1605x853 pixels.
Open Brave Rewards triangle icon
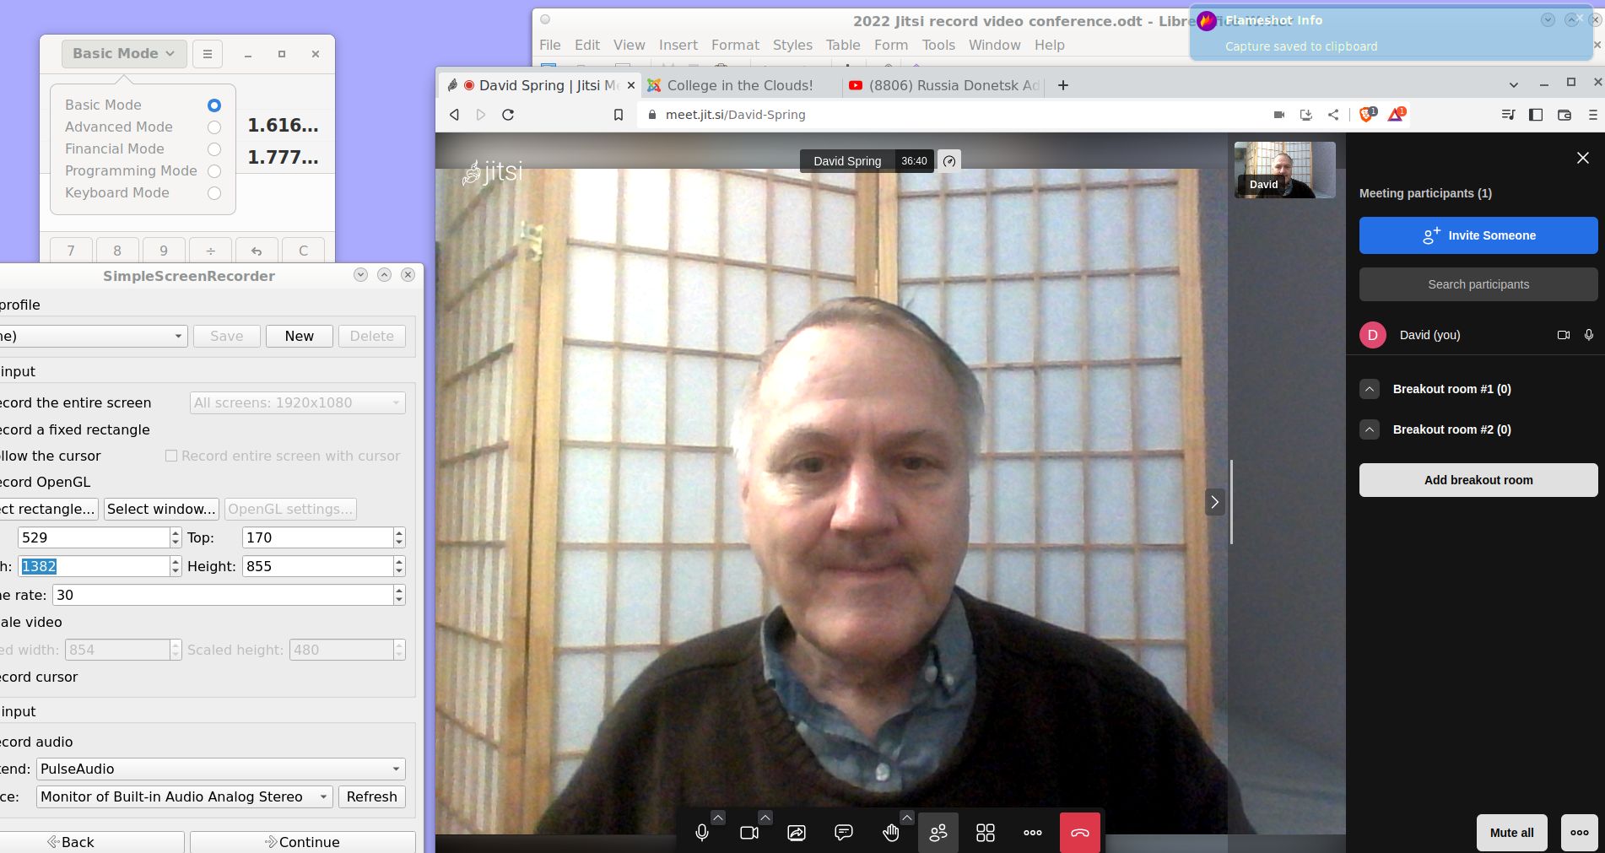pos(1396,115)
